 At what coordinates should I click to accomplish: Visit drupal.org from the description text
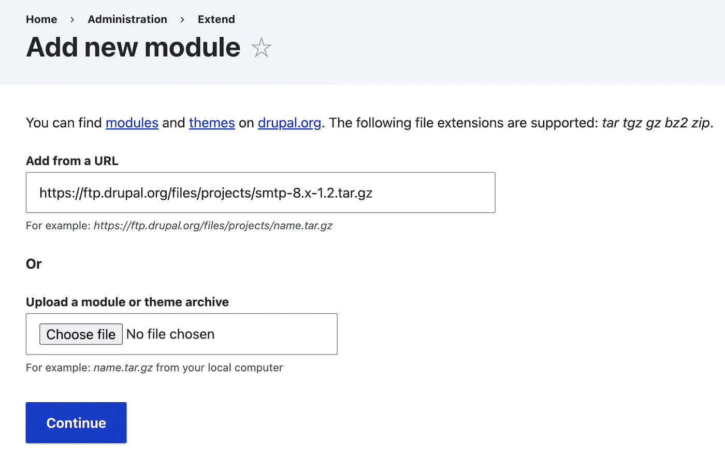(289, 123)
